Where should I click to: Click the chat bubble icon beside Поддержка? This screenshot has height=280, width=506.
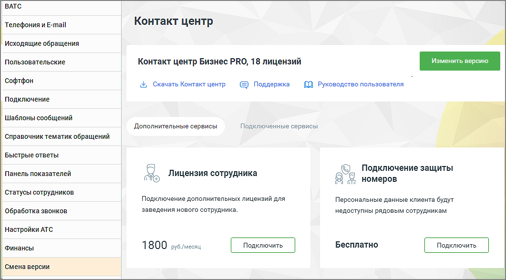coord(244,85)
